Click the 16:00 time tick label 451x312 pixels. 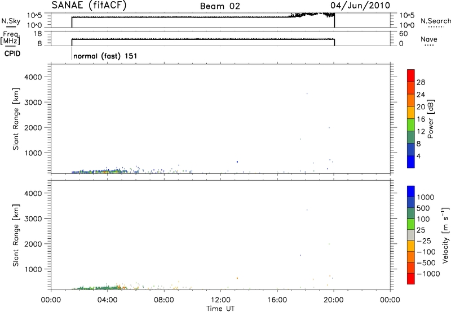(277, 300)
